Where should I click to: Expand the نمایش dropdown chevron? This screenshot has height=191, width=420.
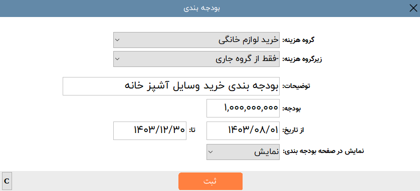pos(211,152)
